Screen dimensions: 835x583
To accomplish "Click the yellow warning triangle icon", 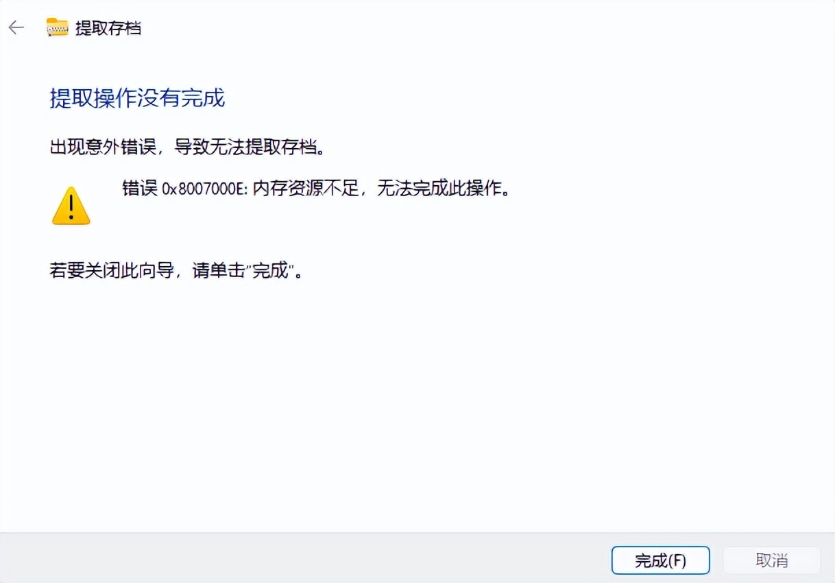I will (x=71, y=205).
